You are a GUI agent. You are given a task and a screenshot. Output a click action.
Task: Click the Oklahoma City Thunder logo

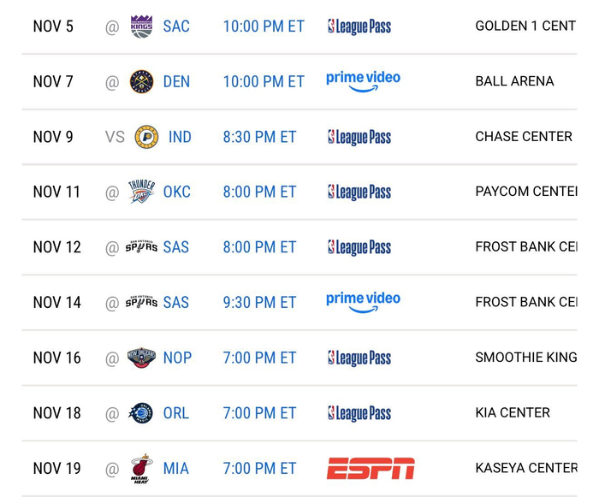coord(141,192)
